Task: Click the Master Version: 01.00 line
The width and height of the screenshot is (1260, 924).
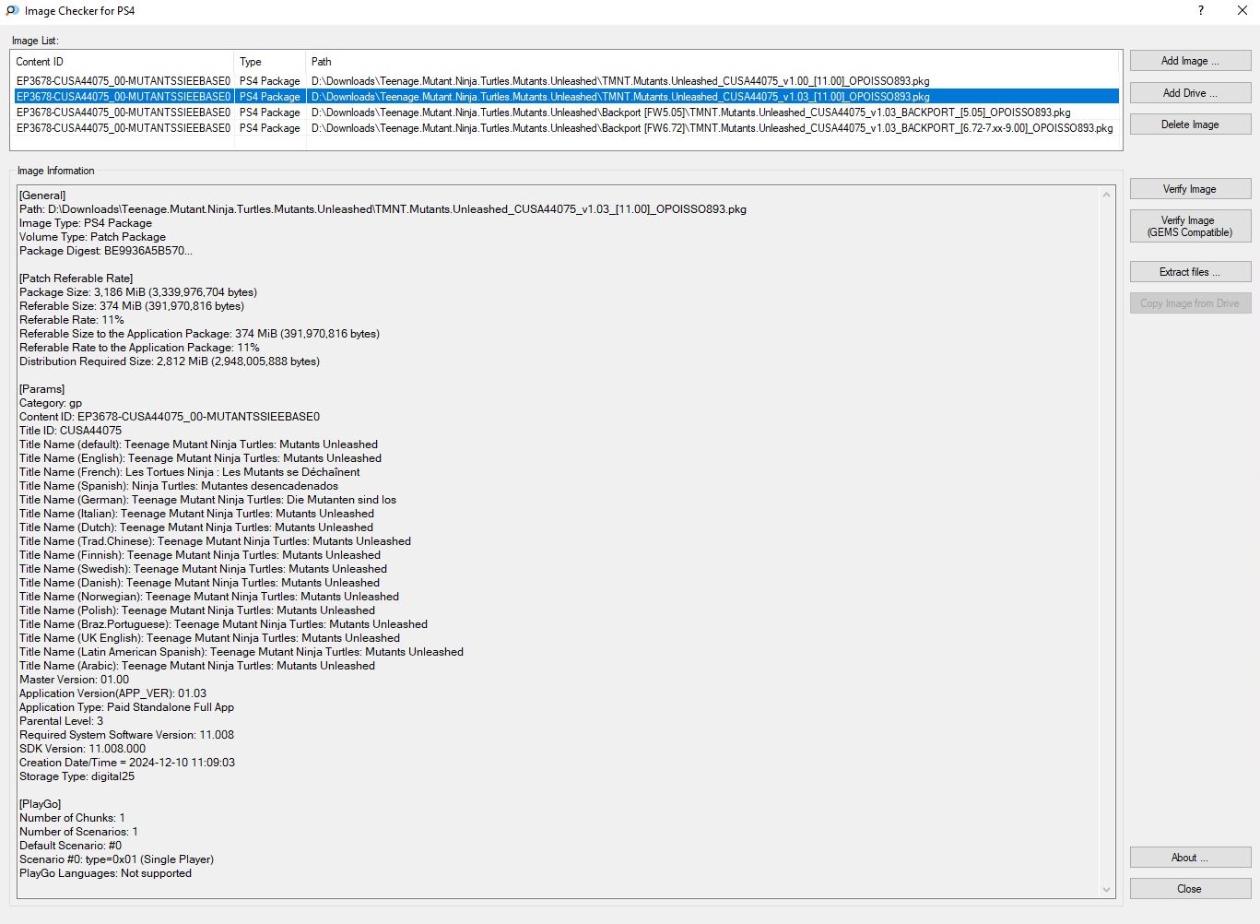Action: pyautogui.click(x=74, y=680)
